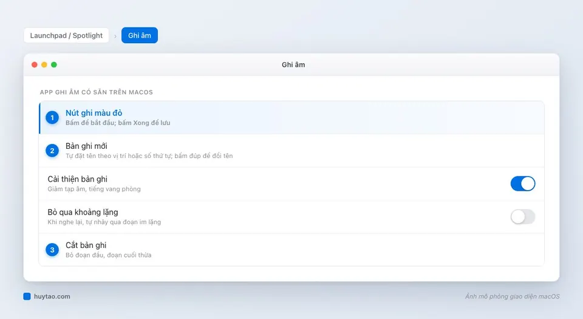This screenshot has height=319, width=583.
Task: Click subtitle Bấm để bắt đầu; bấm Xong để lưu
Action: click(x=118, y=123)
